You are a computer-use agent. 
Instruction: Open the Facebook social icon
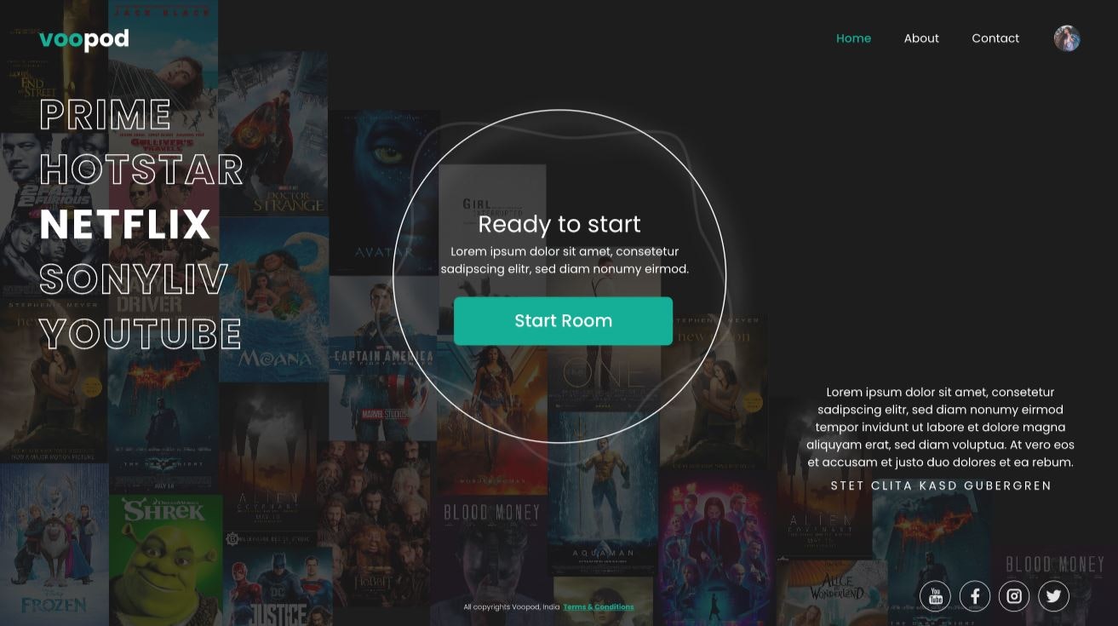tap(975, 596)
